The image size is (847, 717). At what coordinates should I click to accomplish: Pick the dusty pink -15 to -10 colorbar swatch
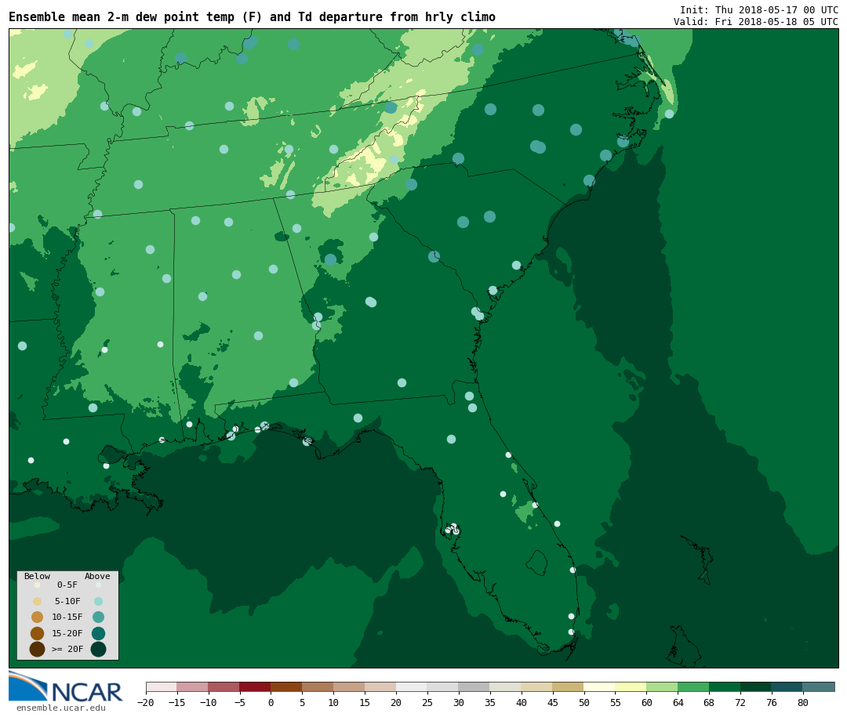(193, 686)
